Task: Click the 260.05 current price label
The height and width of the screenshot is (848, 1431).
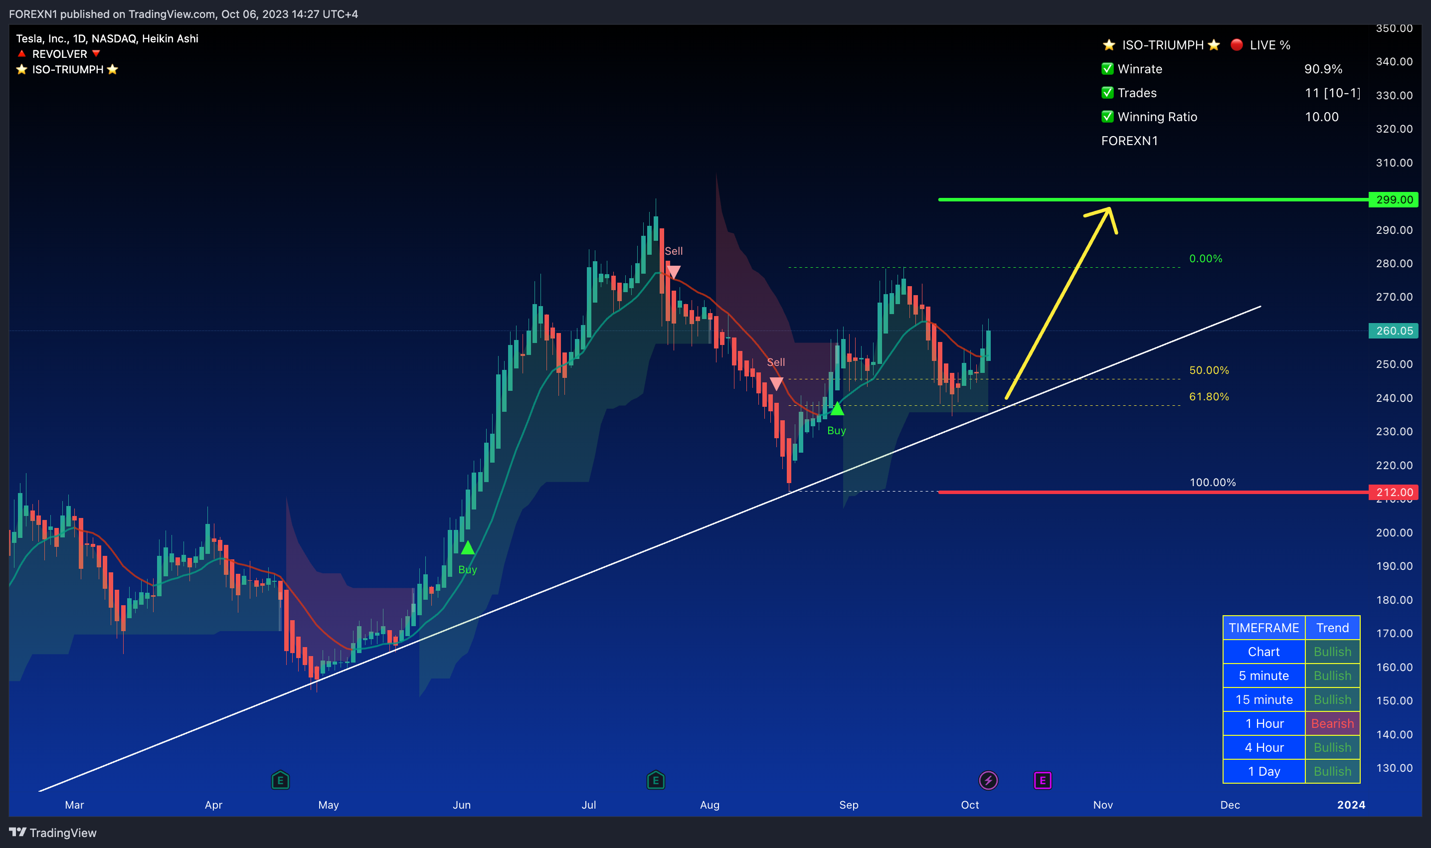Action: pos(1393,331)
